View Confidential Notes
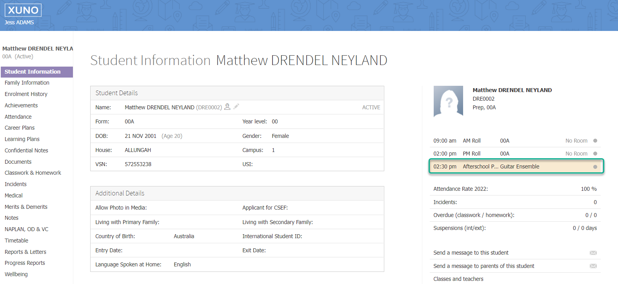Image resolution: width=618 pixels, height=284 pixels. (x=26, y=150)
